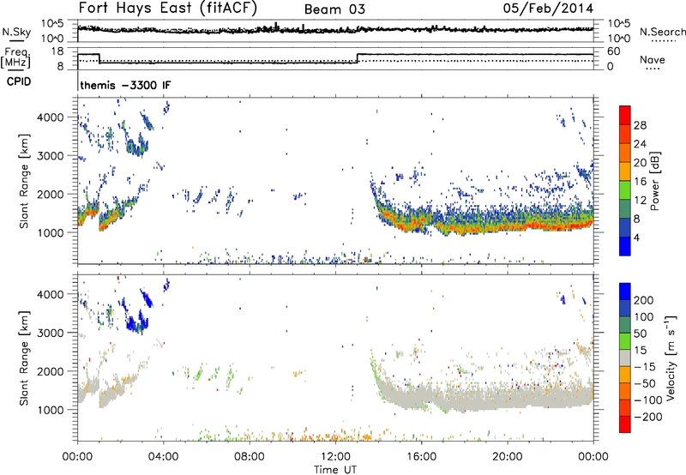This screenshot has height=475, width=686.
Task: Click the "4" power colorbar label
Action: pyautogui.click(x=636, y=237)
